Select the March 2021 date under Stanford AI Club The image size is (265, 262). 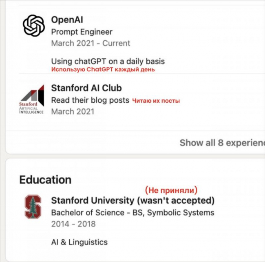(73, 112)
